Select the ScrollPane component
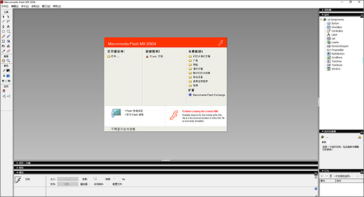This screenshot has width=364, height=197. coord(335,57)
